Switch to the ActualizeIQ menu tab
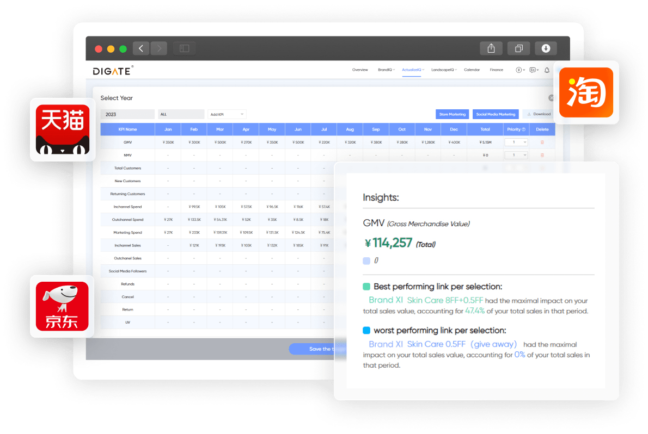Image resolution: width=648 pixels, height=434 pixels. point(413,70)
